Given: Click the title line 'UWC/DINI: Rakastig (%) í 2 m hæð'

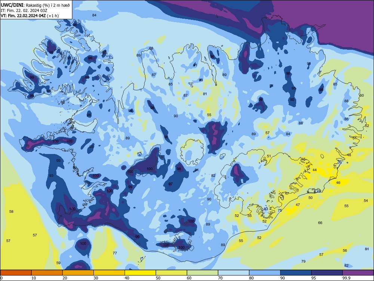Looking at the screenshot, I should 35,5.
